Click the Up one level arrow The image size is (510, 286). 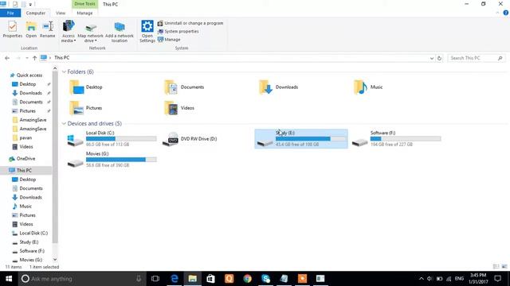click(x=34, y=58)
